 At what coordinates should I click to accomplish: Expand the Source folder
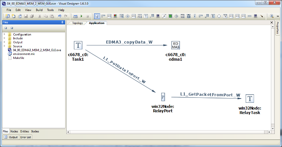pyautogui.click(x=5, y=46)
